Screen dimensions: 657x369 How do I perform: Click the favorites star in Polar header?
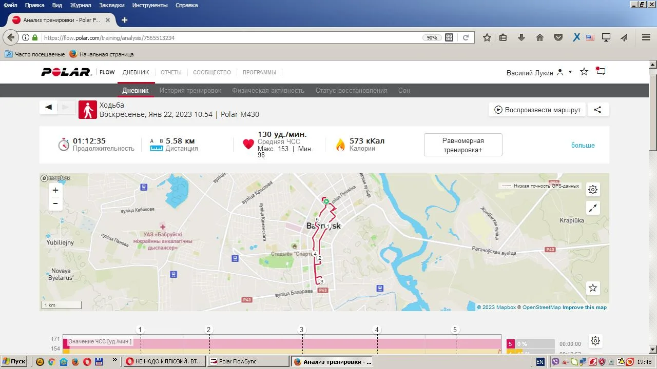pyautogui.click(x=584, y=72)
